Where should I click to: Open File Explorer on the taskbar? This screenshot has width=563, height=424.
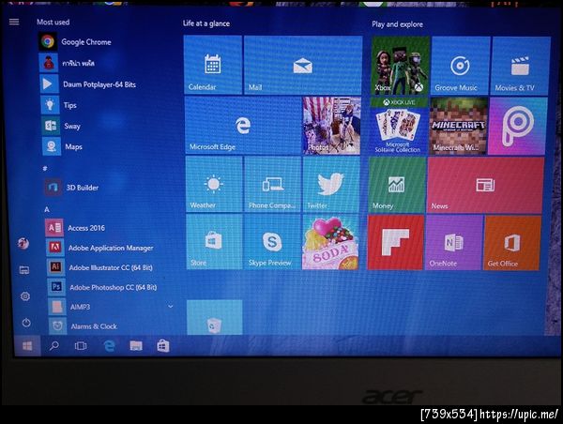click(x=136, y=346)
